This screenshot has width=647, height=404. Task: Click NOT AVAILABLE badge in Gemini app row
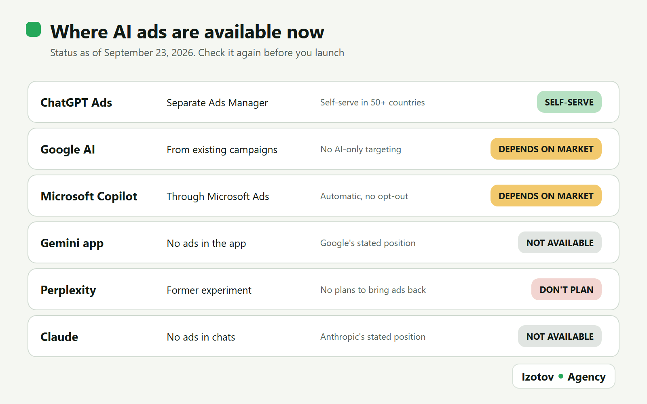click(560, 242)
